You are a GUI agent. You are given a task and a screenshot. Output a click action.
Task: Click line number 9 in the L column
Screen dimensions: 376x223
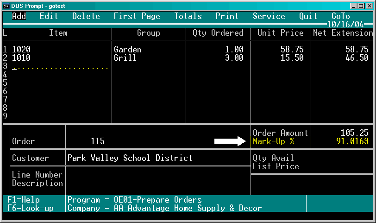[5, 116]
